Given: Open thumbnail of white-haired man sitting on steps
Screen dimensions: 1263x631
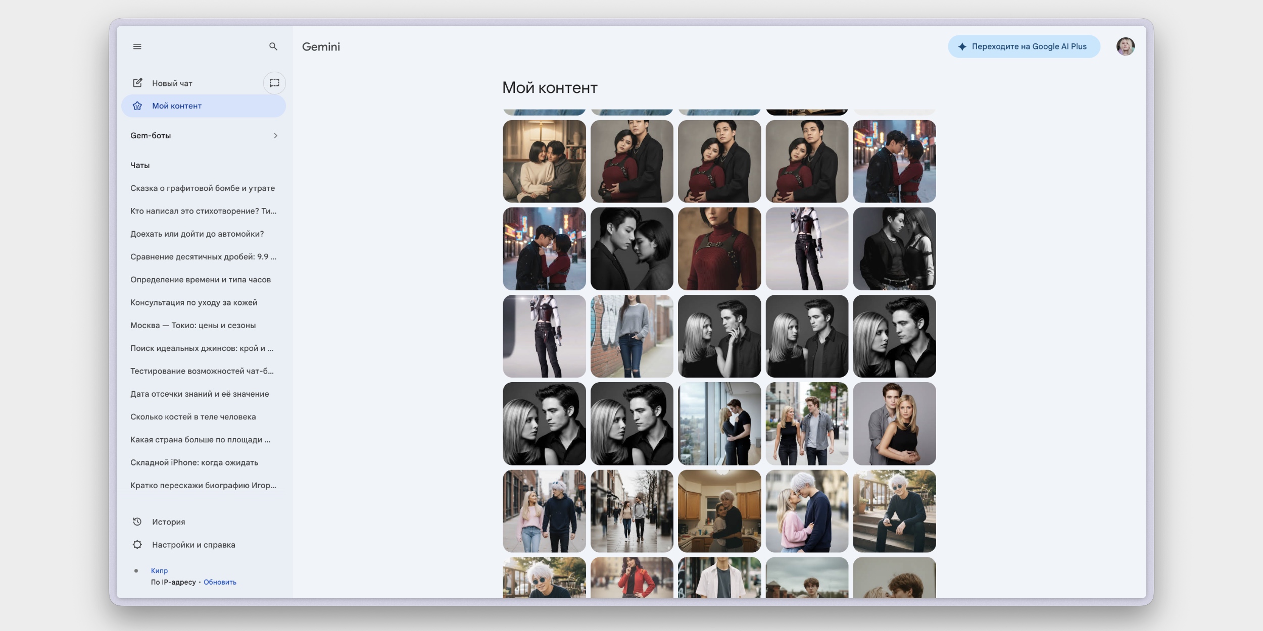Looking at the screenshot, I should (x=894, y=511).
